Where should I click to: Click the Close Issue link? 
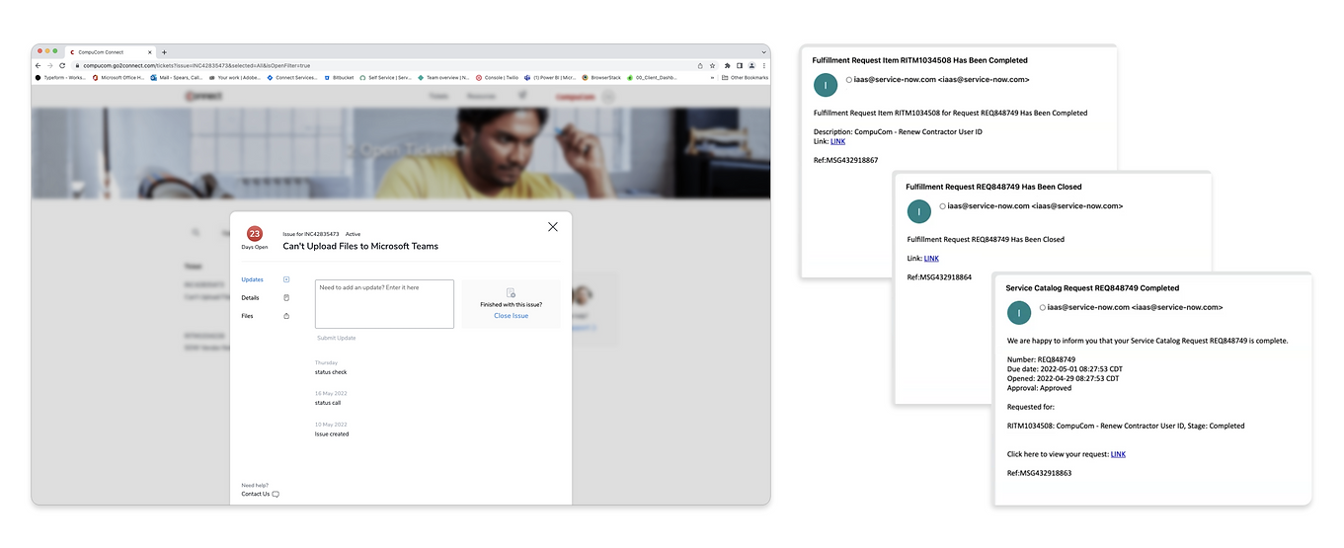pyautogui.click(x=511, y=316)
